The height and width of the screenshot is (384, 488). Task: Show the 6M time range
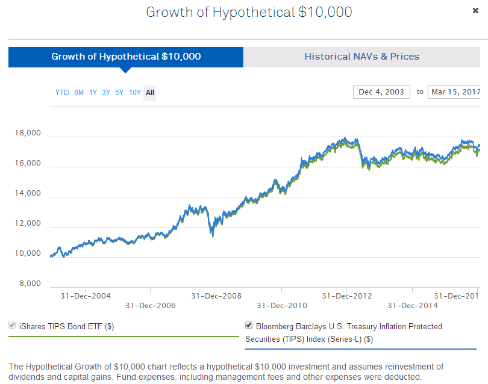[80, 93]
